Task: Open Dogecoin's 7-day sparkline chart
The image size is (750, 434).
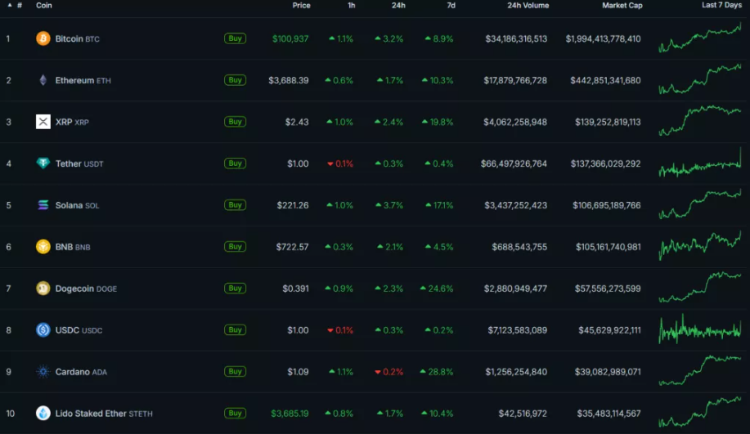Action: pyautogui.click(x=700, y=287)
